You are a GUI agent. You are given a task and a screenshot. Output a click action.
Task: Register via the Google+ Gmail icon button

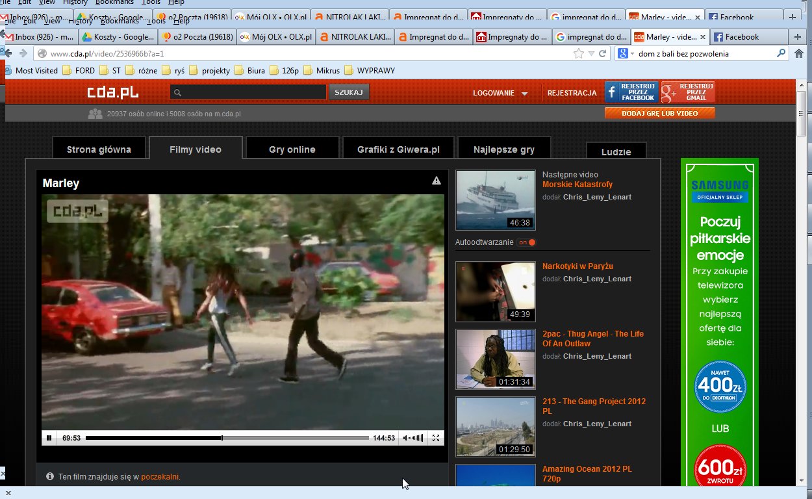pos(688,92)
